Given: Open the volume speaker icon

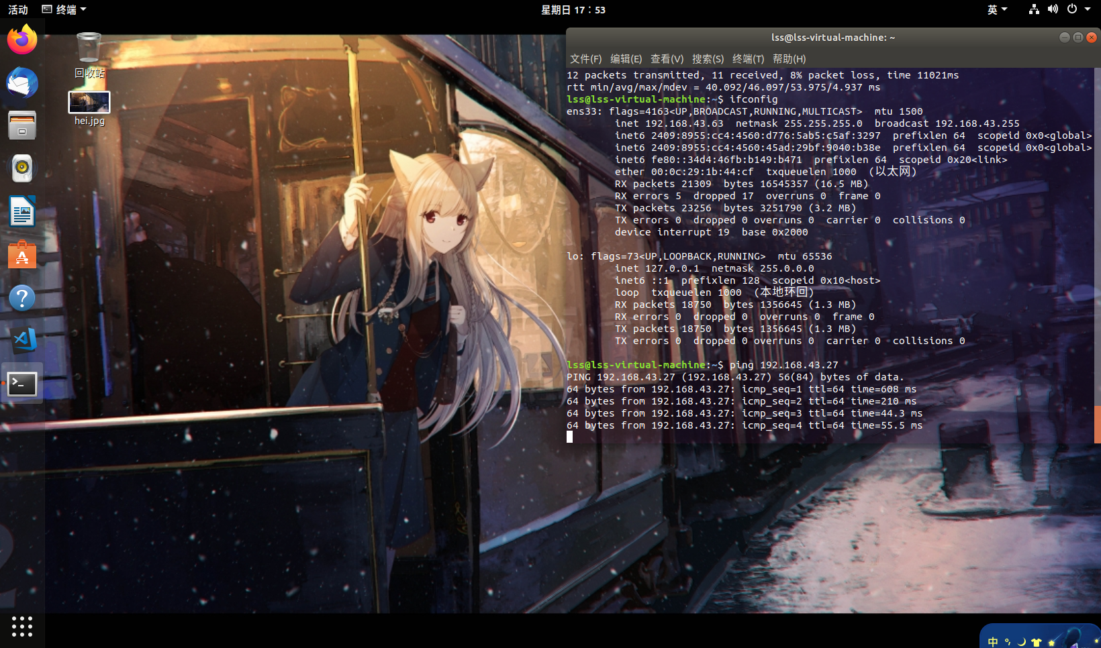Looking at the screenshot, I should pos(1053,9).
